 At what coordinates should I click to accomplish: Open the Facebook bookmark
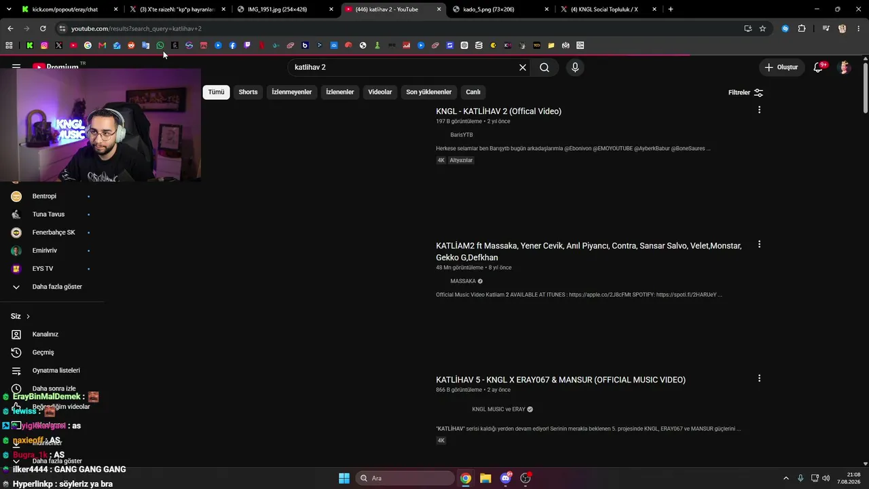tap(232, 46)
